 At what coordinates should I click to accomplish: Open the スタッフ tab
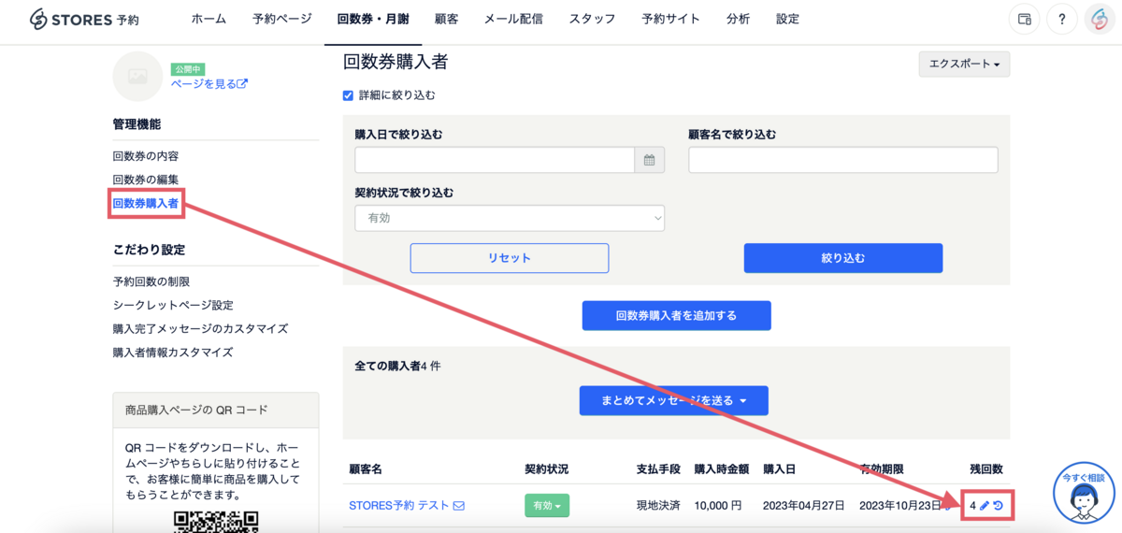[x=592, y=19]
